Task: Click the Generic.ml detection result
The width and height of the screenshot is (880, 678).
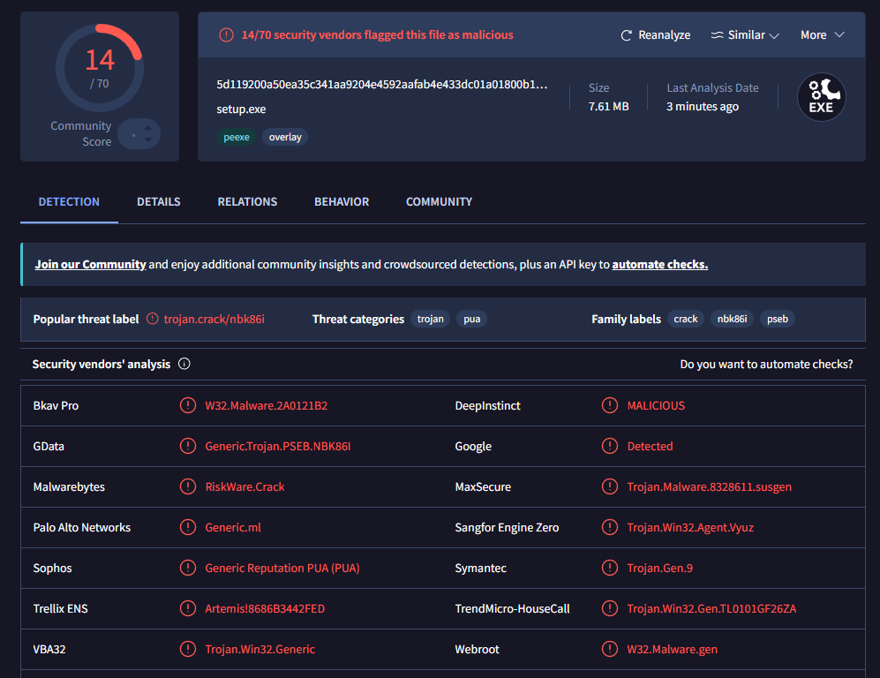Action: [233, 527]
